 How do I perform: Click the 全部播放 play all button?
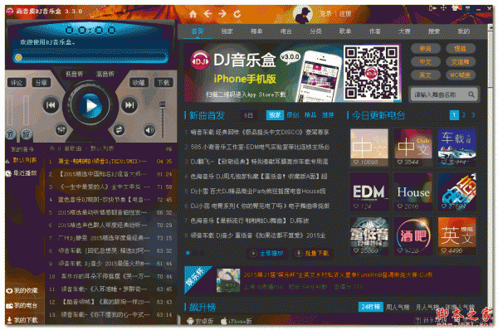(266, 253)
